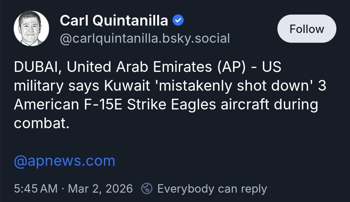Click the word 'combat.' ending the post
350x202 pixels.
[41, 123]
